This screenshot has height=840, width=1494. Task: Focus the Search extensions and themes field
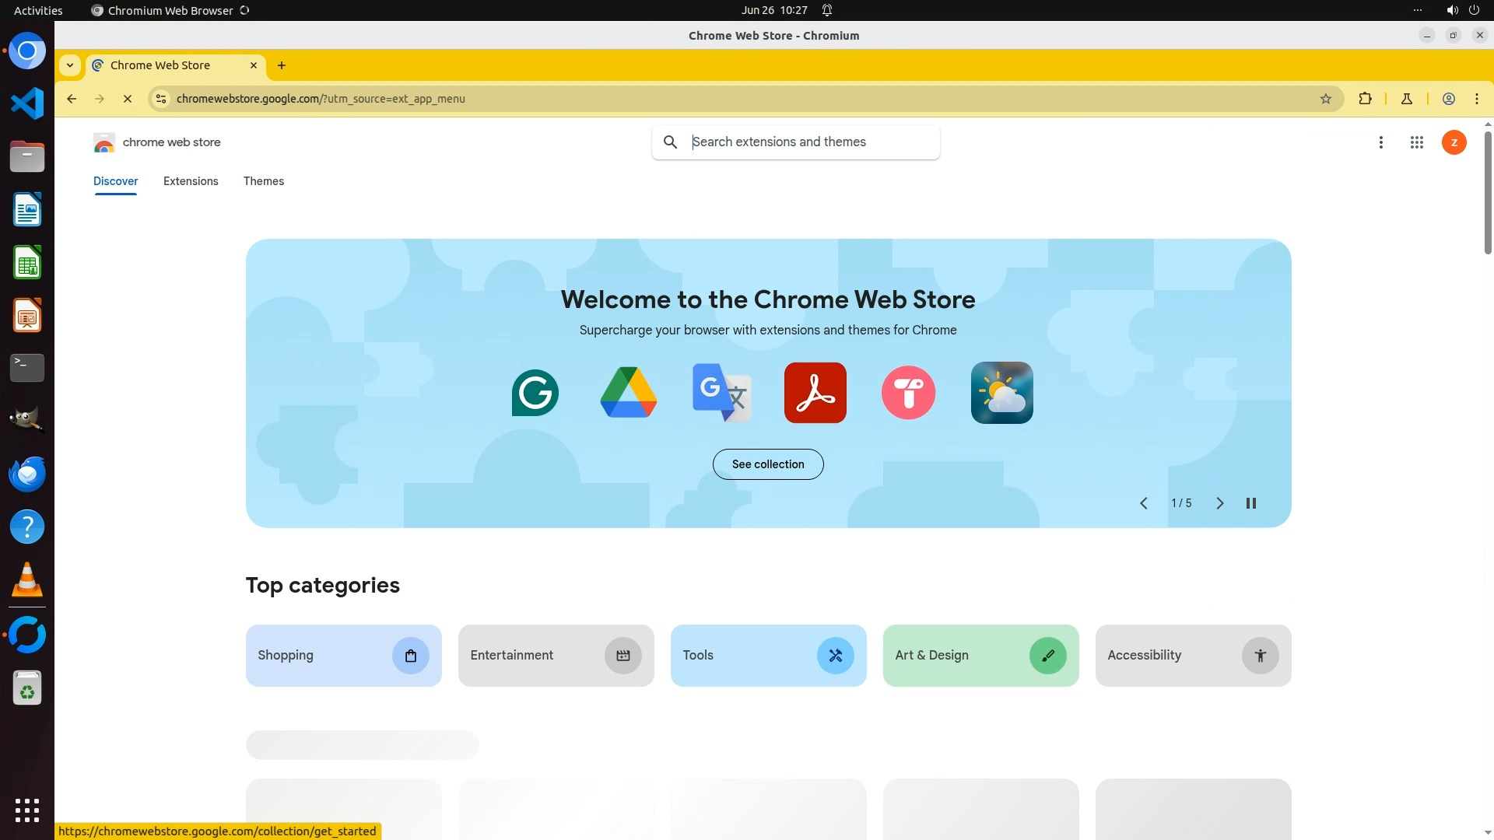(809, 142)
